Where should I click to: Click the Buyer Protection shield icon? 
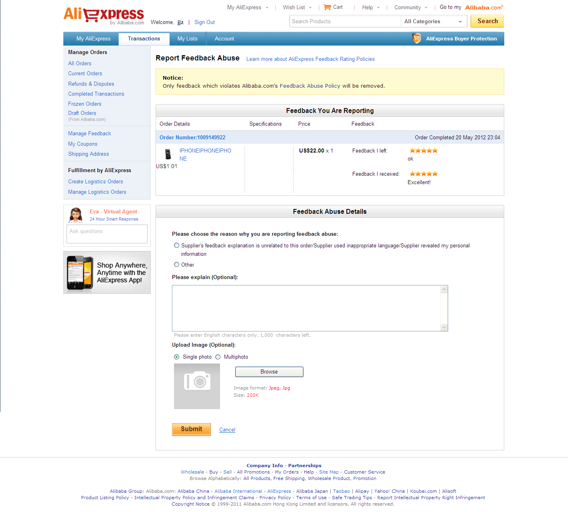click(416, 38)
